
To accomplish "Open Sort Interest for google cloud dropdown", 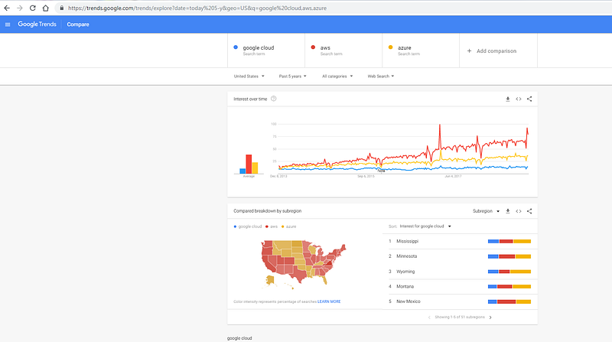I will pos(425,226).
